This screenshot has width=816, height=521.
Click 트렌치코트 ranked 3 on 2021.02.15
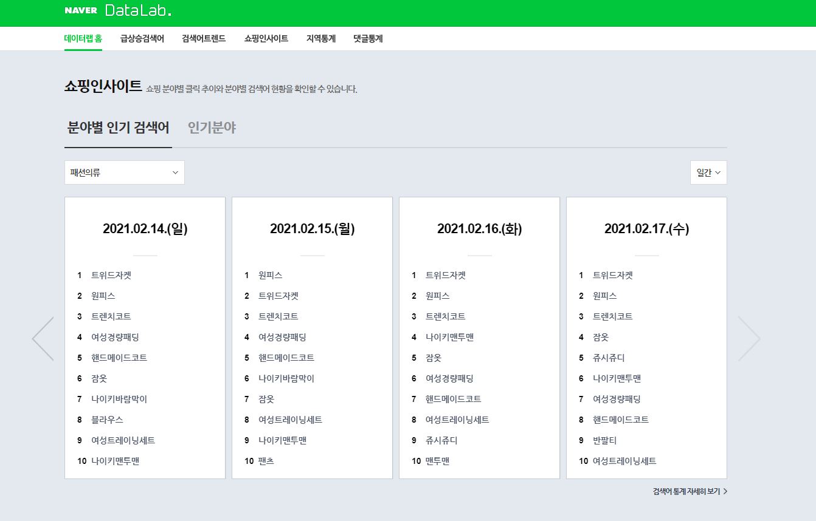278,316
